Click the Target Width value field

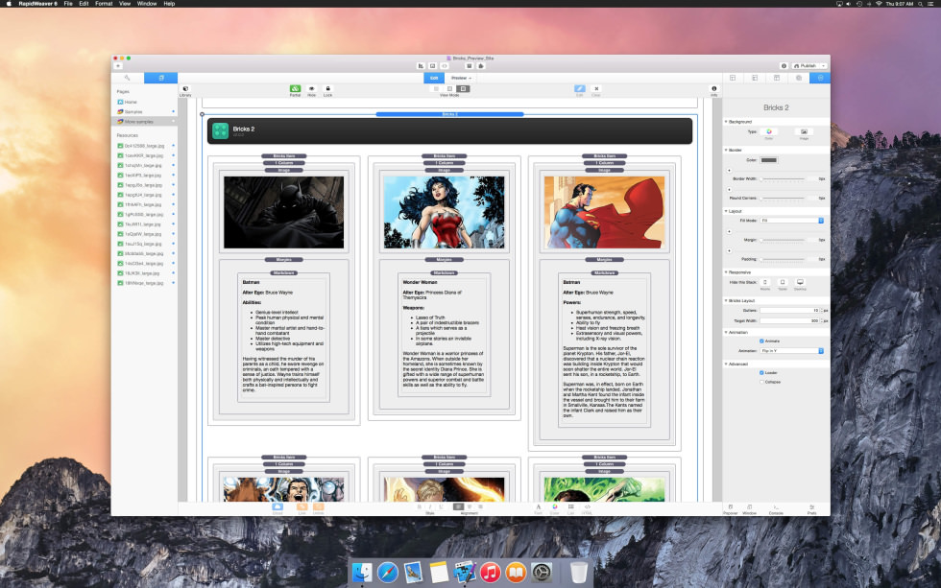789,320
